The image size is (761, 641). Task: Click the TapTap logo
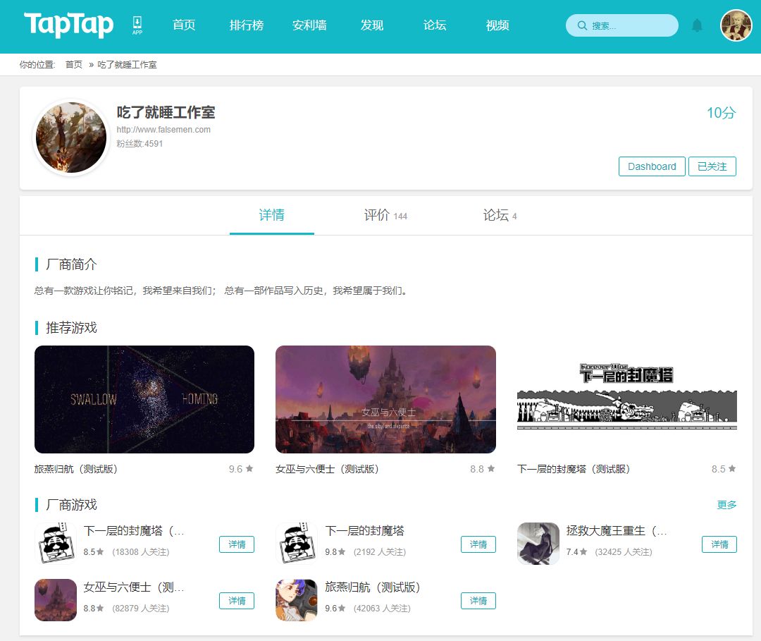pyautogui.click(x=69, y=25)
